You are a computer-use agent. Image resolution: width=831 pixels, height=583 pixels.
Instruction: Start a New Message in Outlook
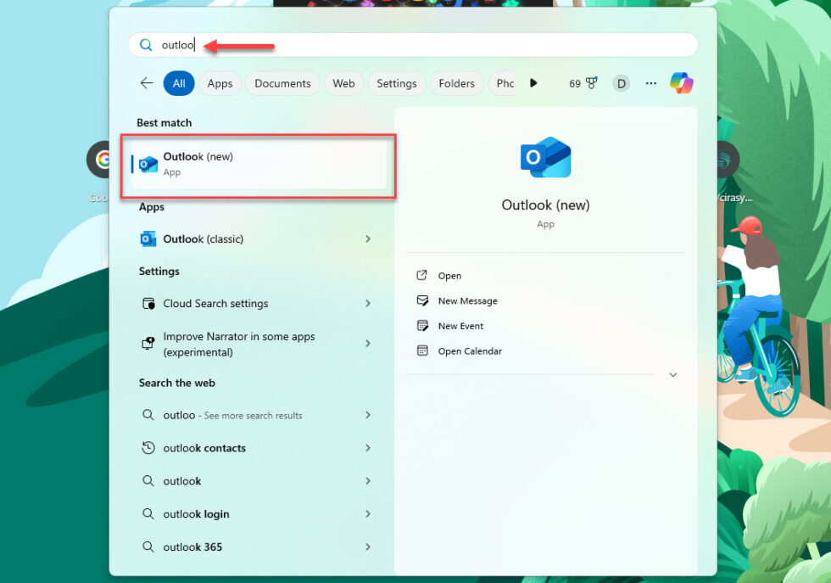pyautogui.click(x=467, y=300)
